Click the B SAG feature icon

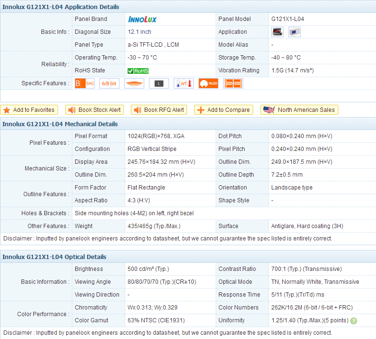(x=85, y=83)
